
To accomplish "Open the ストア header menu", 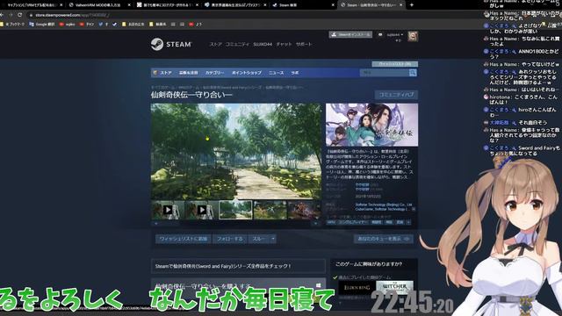I will click(216, 44).
